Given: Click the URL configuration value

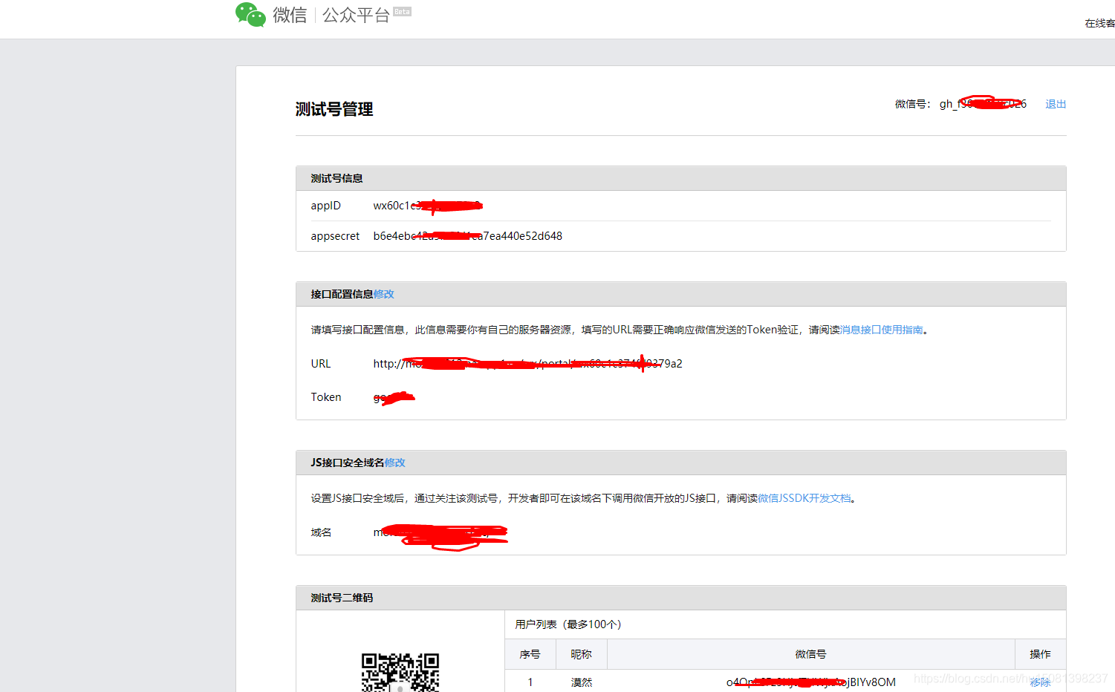Looking at the screenshot, I should (x=527, y=363).
